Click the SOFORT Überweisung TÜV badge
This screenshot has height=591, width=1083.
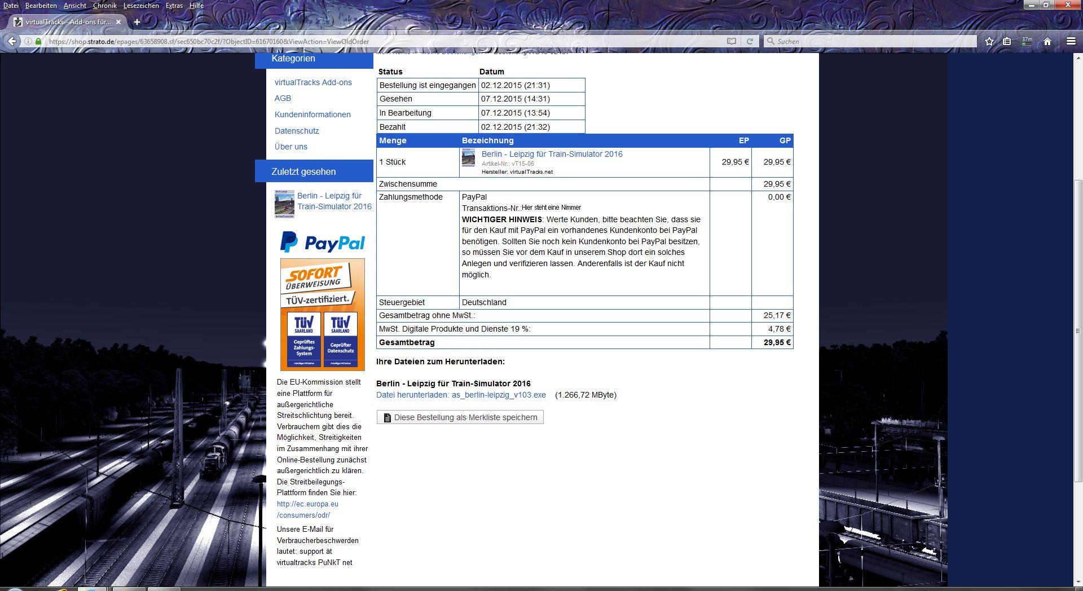323,314
